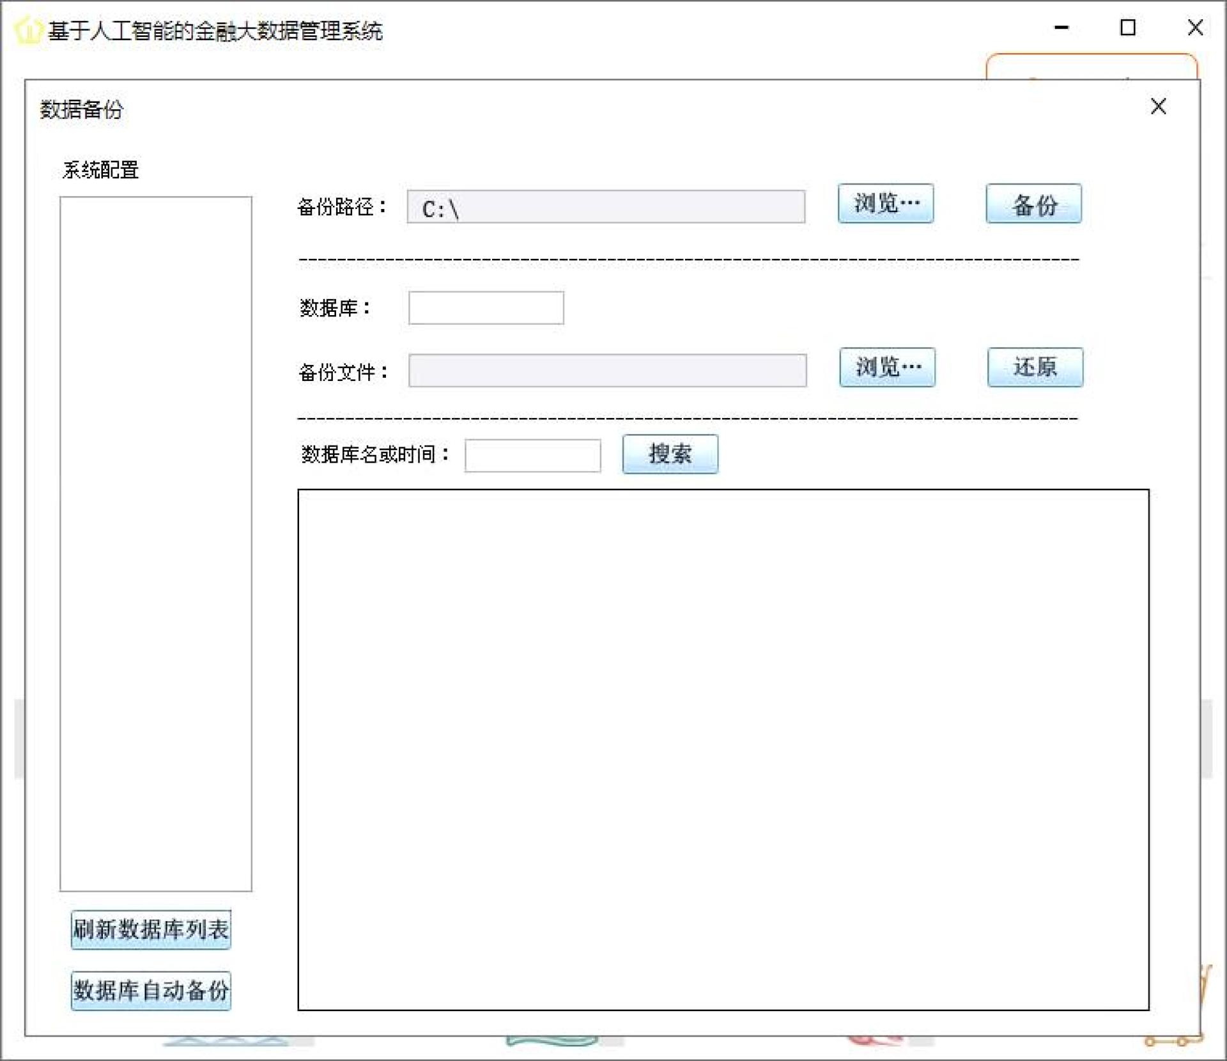Click the 备份文件 path field
Image resolution: width=1227 pixels, height=1061 pixels.
click(x=607, y=371)
